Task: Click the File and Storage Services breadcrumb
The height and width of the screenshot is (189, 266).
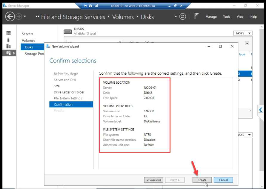Action: 73,17
